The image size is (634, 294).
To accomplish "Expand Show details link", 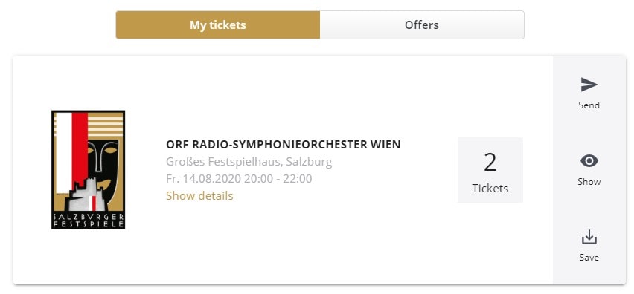I will click(x=199, y=195).
